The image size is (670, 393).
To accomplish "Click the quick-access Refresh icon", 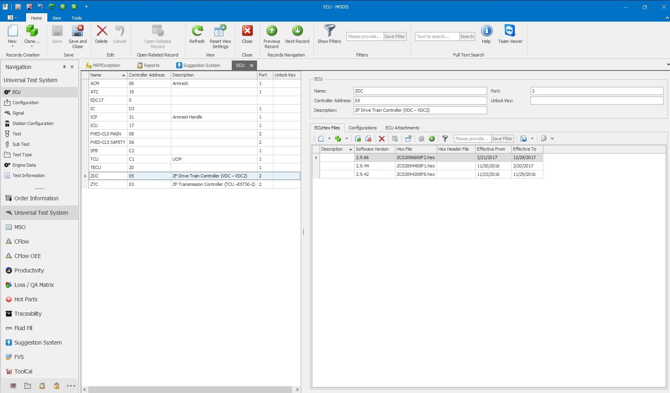I will pos(52,6).
